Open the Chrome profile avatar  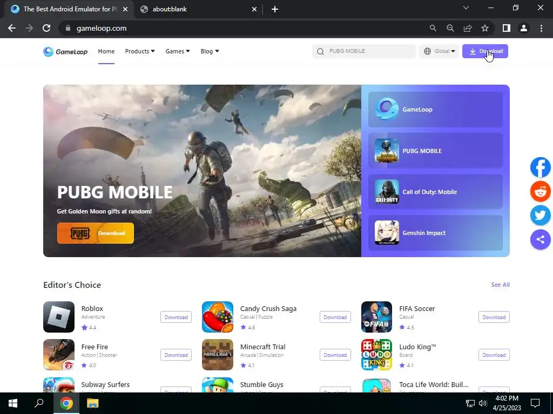pos(524,28)
